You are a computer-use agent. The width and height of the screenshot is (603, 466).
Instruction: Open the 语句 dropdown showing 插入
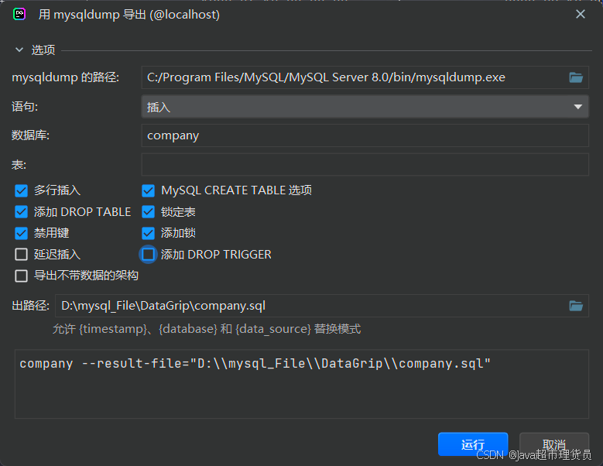365,107
